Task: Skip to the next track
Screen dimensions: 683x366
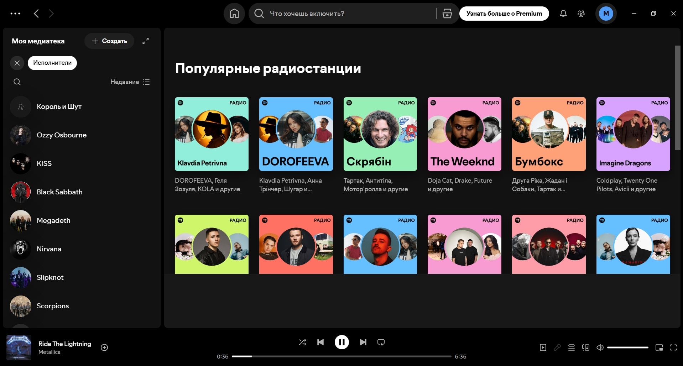Action: (363, 342)
